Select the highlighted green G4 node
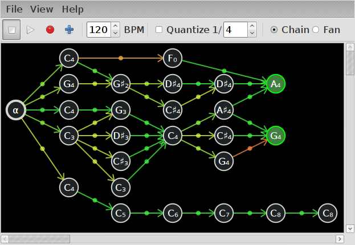355x245 pixels. pyautogui.click(x=276, y=136)
